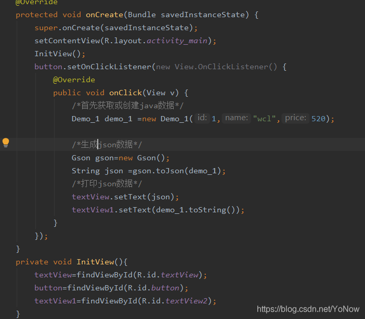Click R.id.textView in findViewById line
365x319 pixels.
[x=167, y=275]
